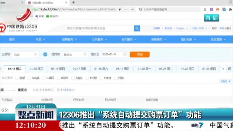Open the departure date calendar icon
233x131 pixels.
125,54
